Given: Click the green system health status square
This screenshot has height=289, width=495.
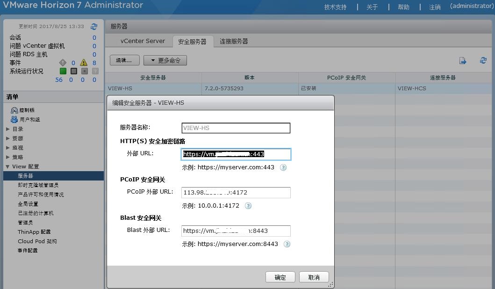Looking at the screenshot, I should [63, 71].
